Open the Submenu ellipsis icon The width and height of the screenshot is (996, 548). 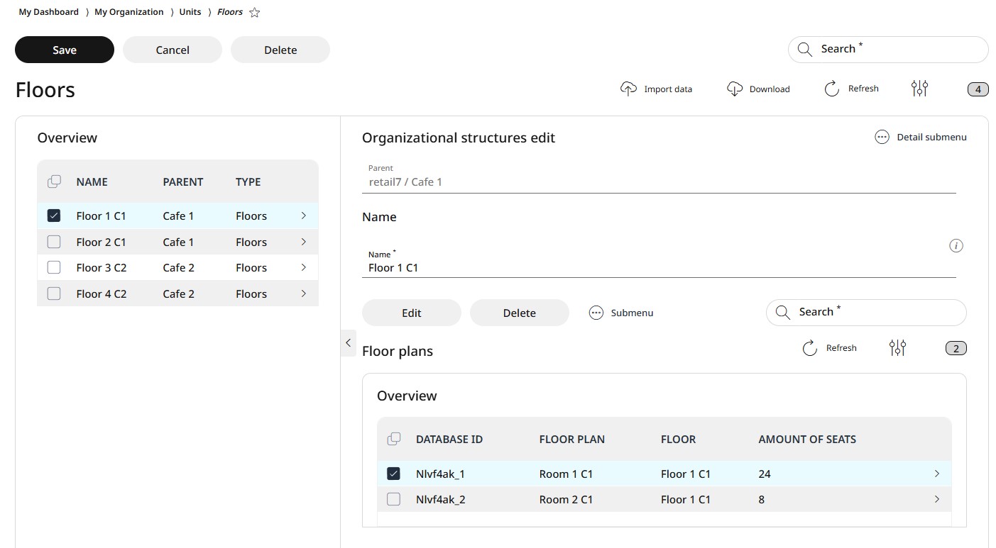click(596, 313)
